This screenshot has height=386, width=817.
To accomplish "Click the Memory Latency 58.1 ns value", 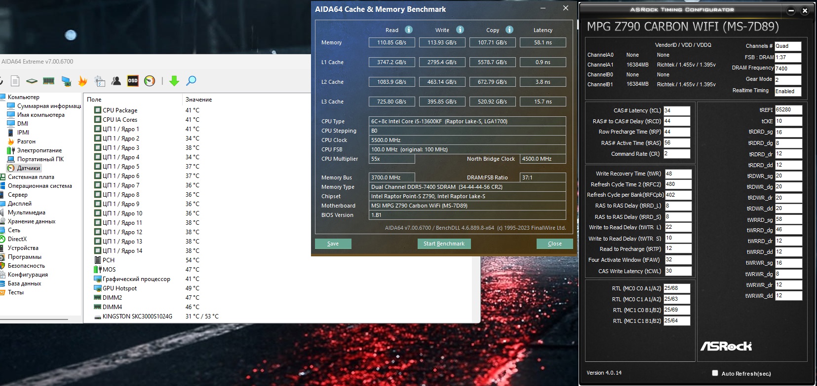I will pyautogui.click(x=543, y=42).
